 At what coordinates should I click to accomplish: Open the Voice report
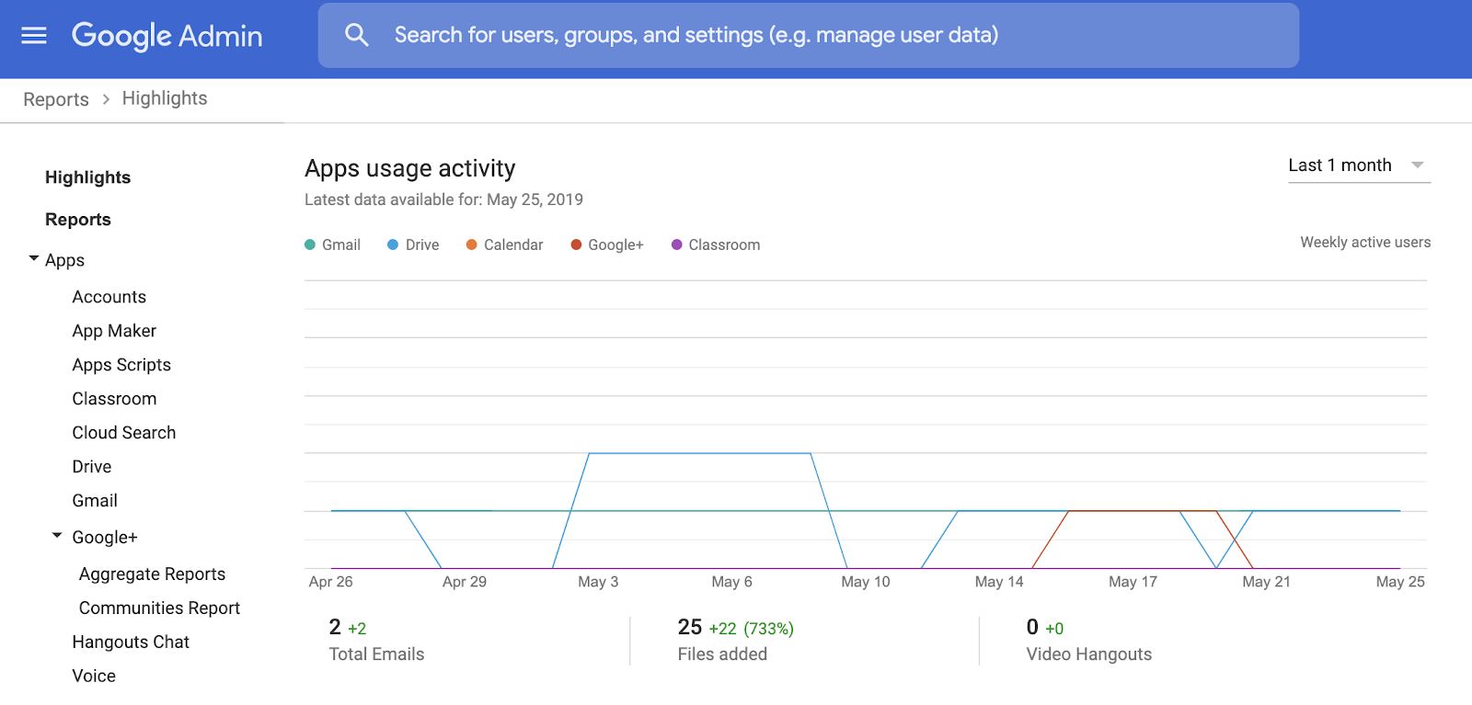pyautogui.click(x=94, y=677)
